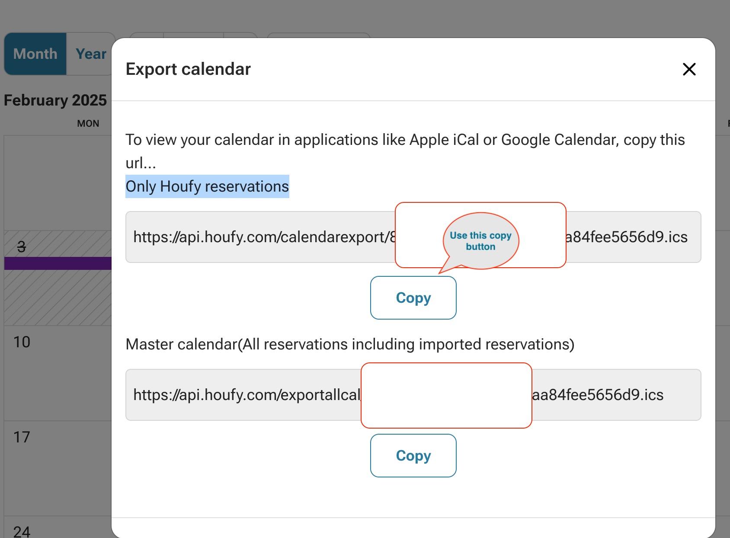Close the Export calendar dialog
This screenshot has width=730, height=538.
point(689,69)
